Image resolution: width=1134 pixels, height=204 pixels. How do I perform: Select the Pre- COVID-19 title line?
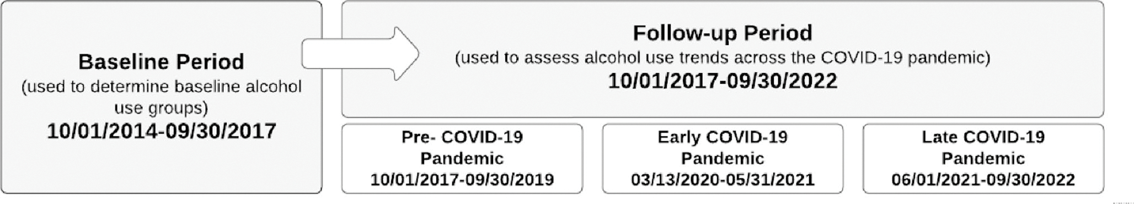(x=462, y=137)
